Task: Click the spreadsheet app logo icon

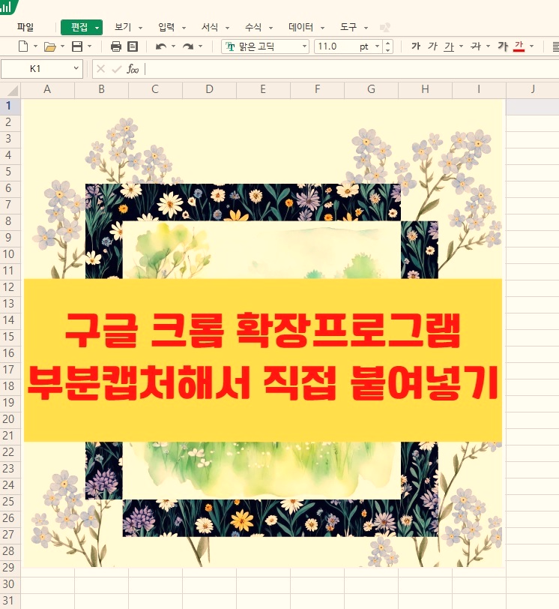Action: pyautogui.click(x=6, y=6)
